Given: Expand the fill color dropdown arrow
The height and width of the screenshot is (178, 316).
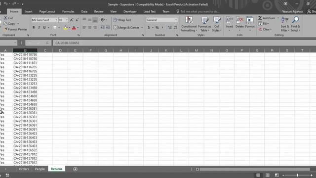Looking at the screenshot, I should pyautogui.click(x=70, y=28).
